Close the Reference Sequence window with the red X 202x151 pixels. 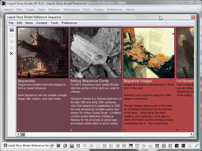click(x=193, y=17)
